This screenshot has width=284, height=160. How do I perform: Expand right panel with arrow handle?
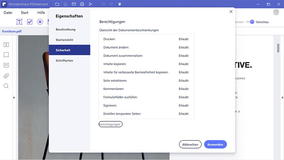(282, 97)
